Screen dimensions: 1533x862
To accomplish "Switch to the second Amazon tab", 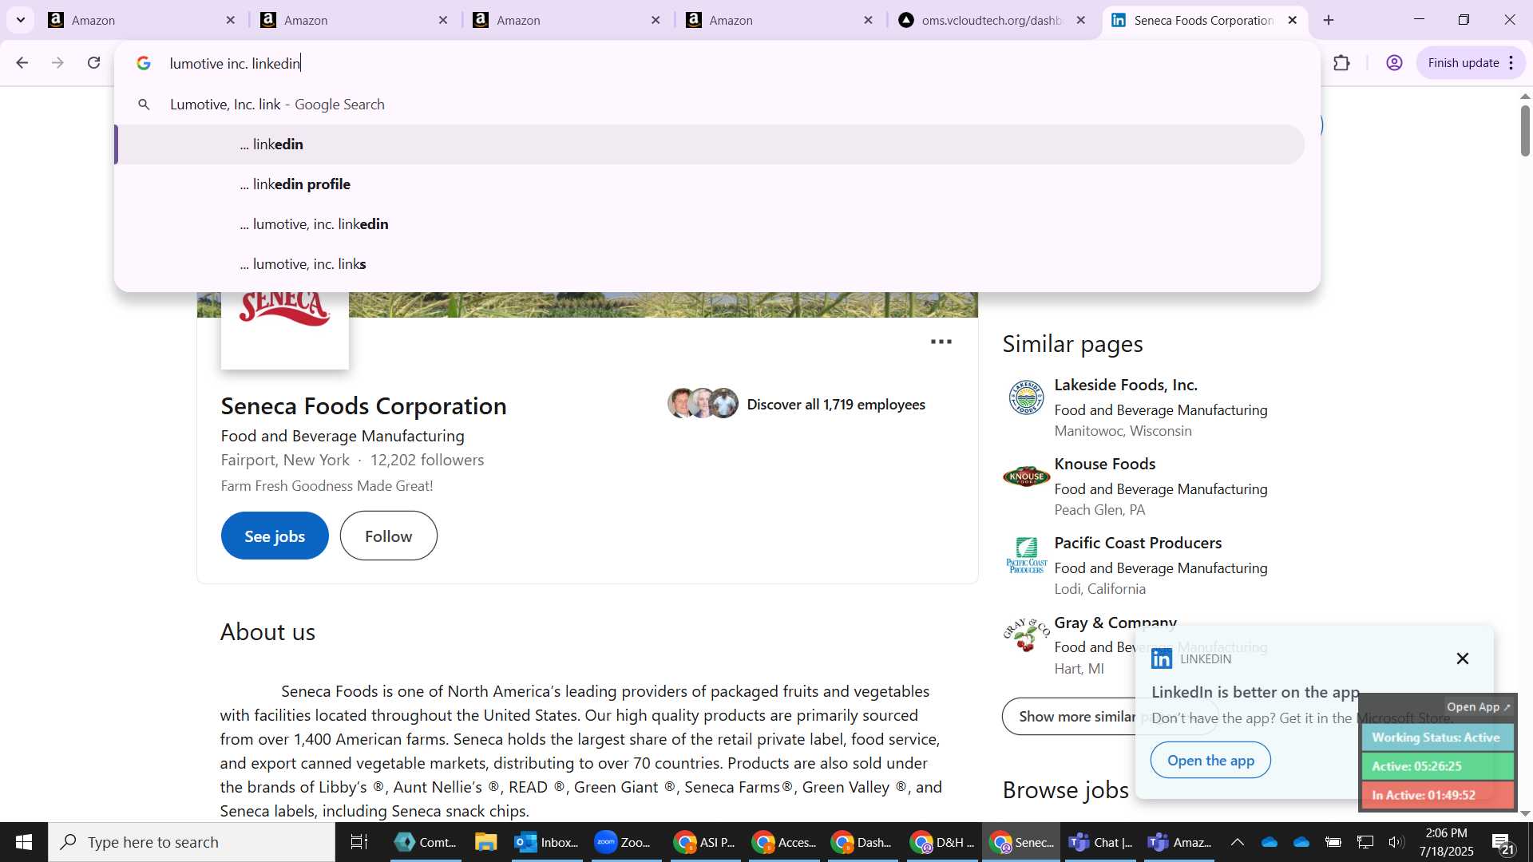I will click(x=355, y=20).
